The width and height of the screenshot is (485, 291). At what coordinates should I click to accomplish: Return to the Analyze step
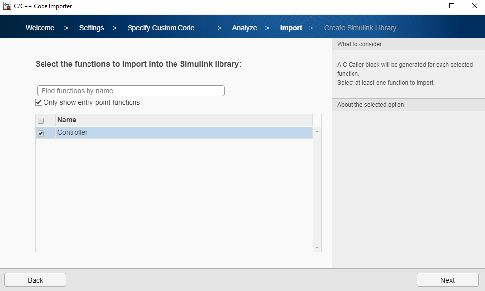244,28
